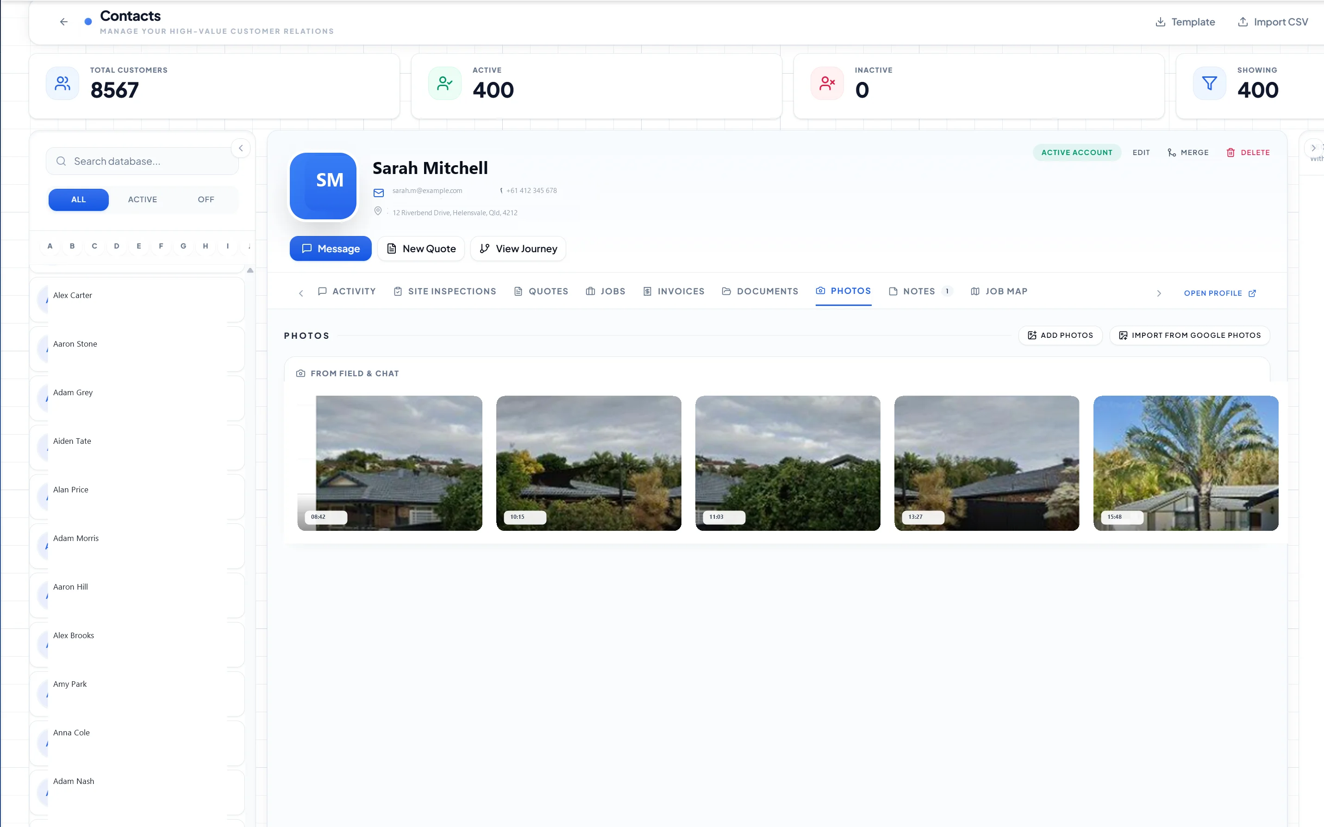Click the Total Customers people icon
Screen dimensions: 1324x827
click(x=62, y=84)
